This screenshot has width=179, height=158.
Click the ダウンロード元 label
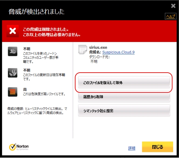tap(100, 57)
